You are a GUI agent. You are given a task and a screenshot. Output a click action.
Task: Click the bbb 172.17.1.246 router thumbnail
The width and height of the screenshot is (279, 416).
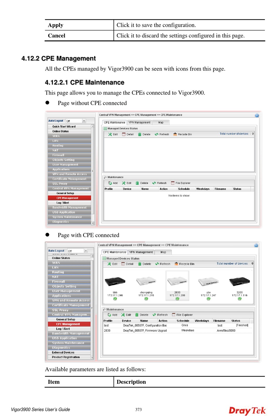click(x=115, y=282)
